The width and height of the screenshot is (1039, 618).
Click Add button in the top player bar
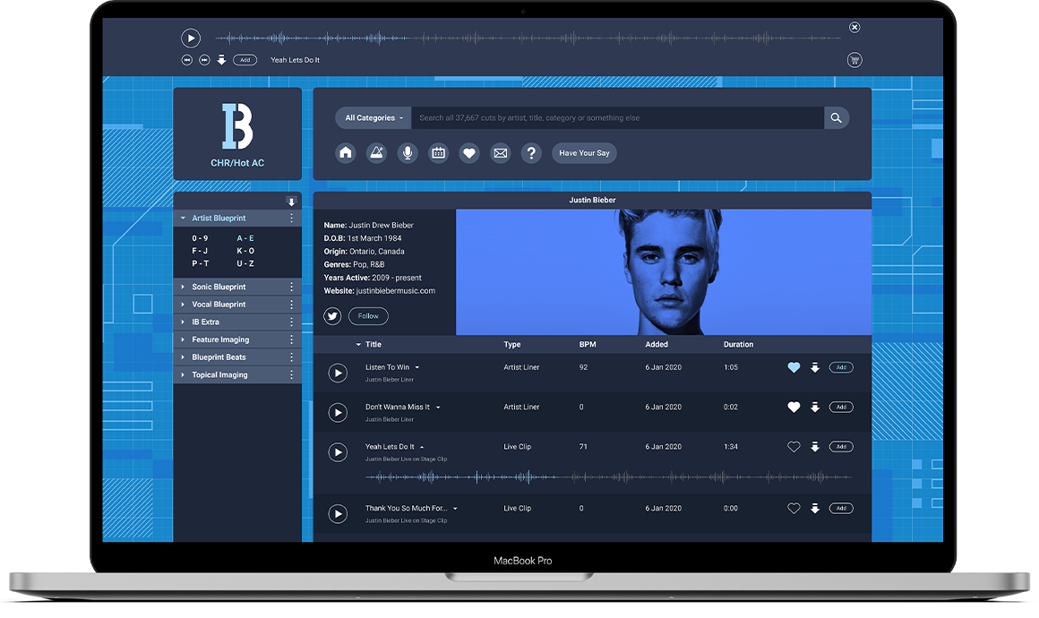point(245,60)
